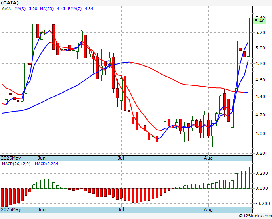
Task: Click the latest tall green candlestick near 5.40
Action: tap(248, 37)
